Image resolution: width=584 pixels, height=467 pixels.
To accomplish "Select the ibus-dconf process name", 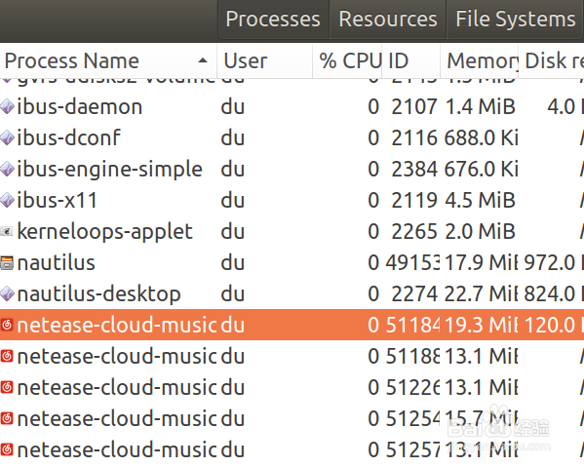I will (x=68, y=137).
